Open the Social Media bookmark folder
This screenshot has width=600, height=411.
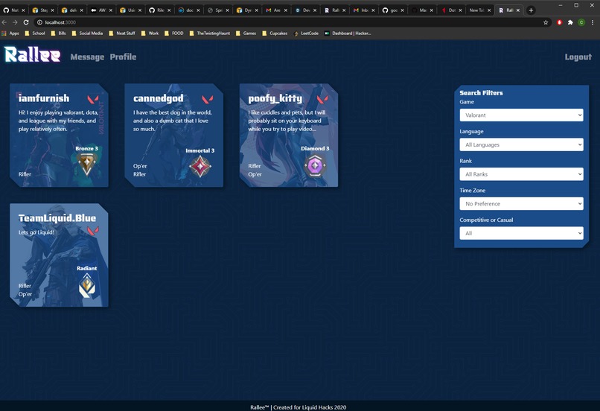(x=87, y=34)
